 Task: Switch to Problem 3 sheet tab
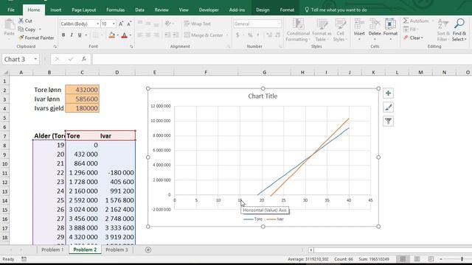click(x=117, y=250)
